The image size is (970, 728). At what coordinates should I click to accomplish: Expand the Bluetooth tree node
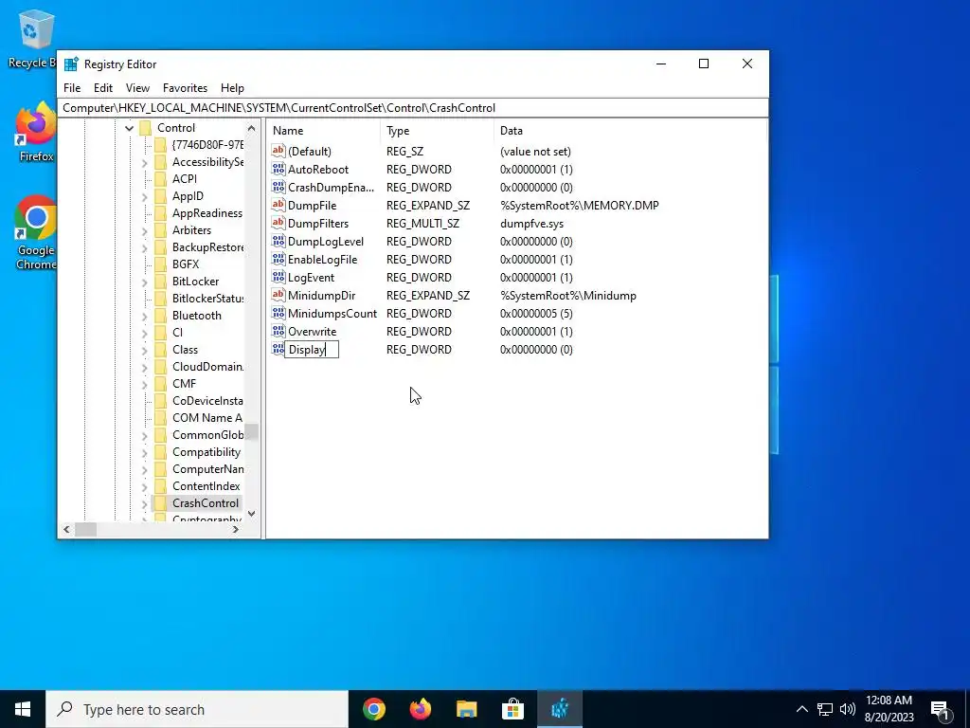(144, 316)
